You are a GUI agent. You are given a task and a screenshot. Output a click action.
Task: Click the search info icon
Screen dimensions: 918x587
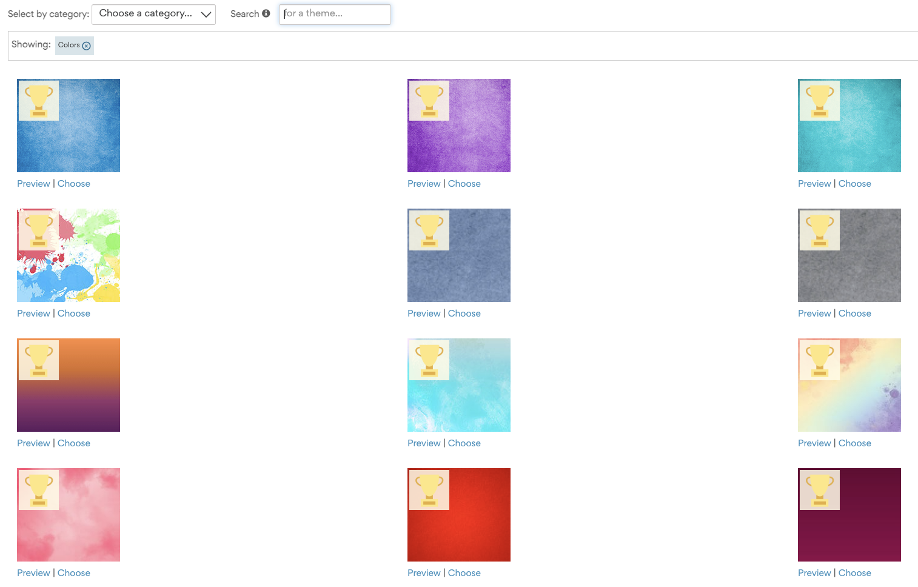[266, 13]
